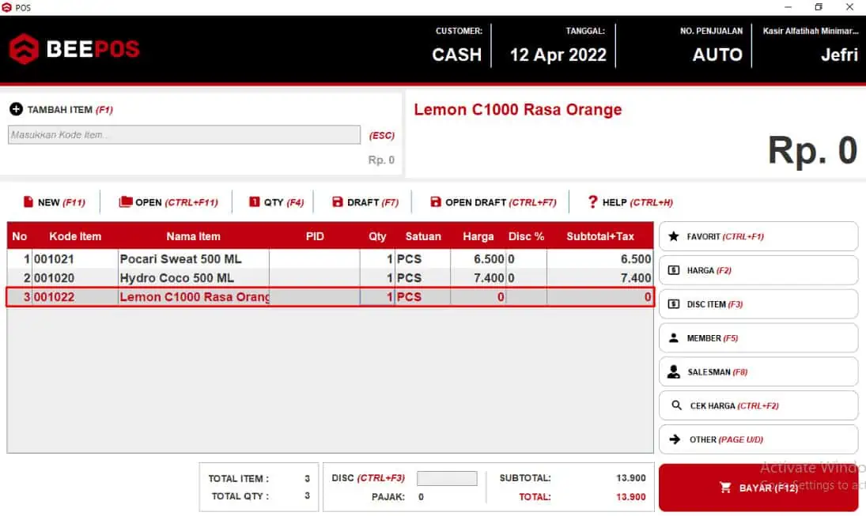The image size is (866, 516).
Task: Click the Favorit star icon
Action: coord(674,236)
